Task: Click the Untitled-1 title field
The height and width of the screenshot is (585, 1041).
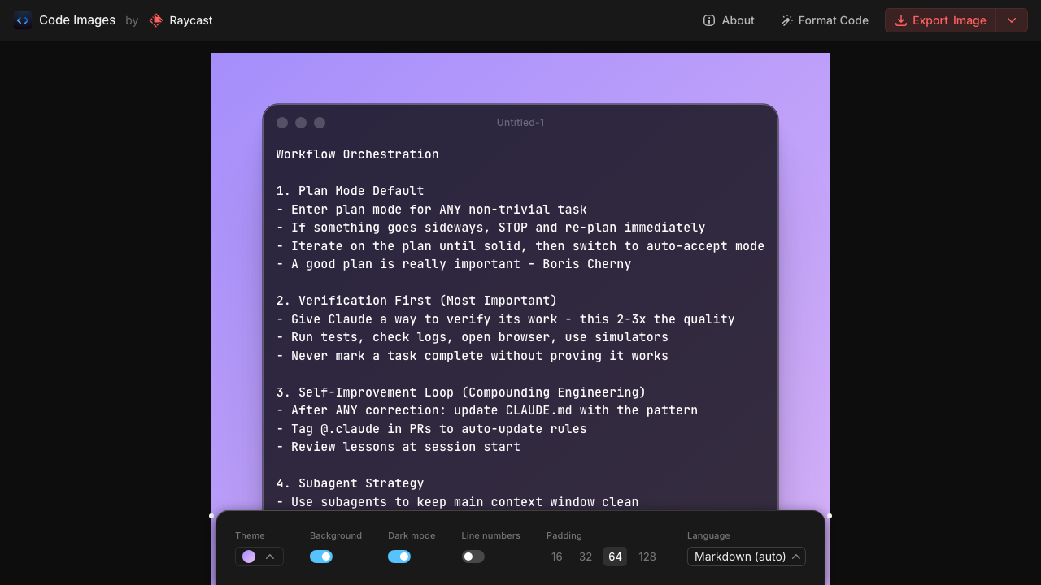Action: (x=520, y=123)
